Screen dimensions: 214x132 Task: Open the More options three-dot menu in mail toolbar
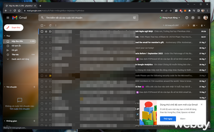tap(56, 25)
